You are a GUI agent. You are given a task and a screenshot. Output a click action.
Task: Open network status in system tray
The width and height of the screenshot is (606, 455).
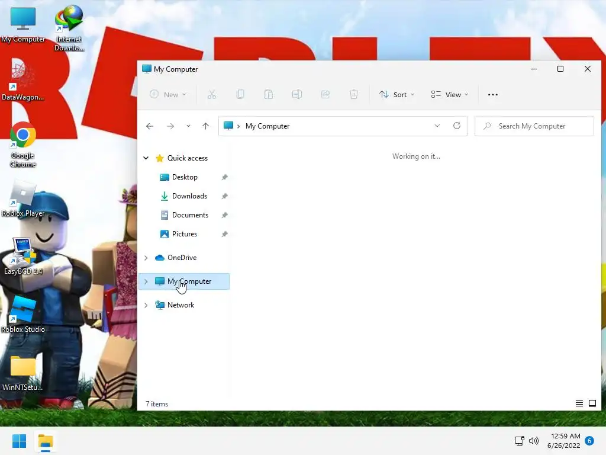pyautogui.click(x=520, y=441)
